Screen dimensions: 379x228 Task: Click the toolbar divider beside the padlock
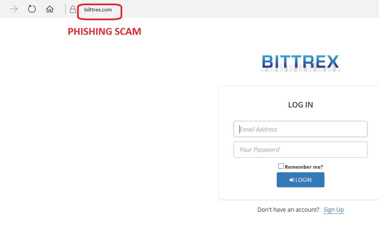[x=66, y=9]
